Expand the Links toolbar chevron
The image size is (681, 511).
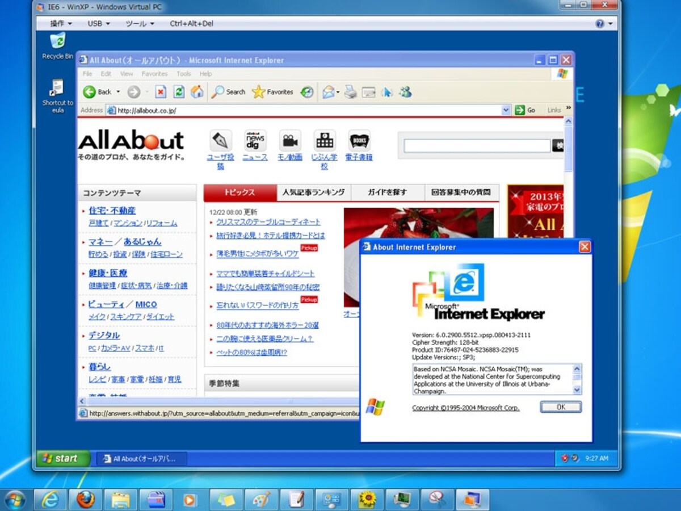[x=568, y=108]
